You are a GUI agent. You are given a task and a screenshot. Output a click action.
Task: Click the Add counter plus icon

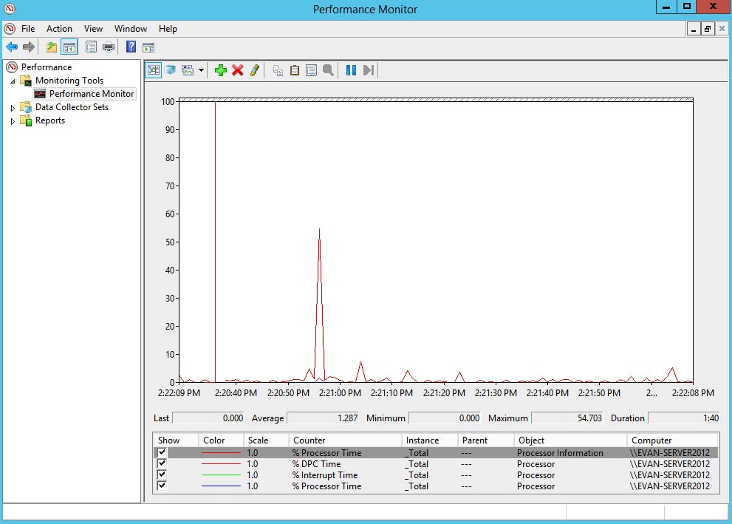pyautogui.click(x=221, y=70)
